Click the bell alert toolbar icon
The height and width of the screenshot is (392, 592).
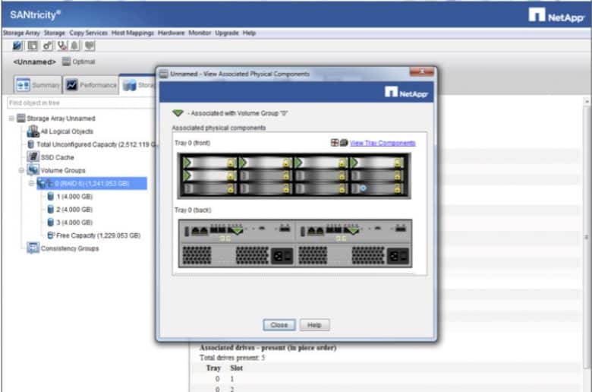pos(74,46)
